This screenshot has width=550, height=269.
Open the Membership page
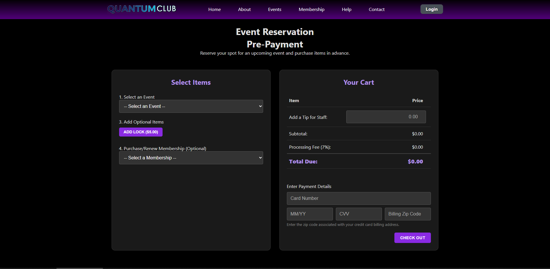pyautogui.click(x=311, y=9)
